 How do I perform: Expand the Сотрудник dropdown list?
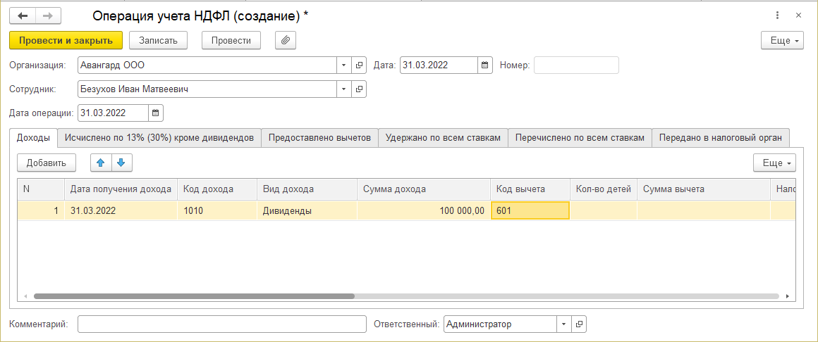tap(343, 89)
